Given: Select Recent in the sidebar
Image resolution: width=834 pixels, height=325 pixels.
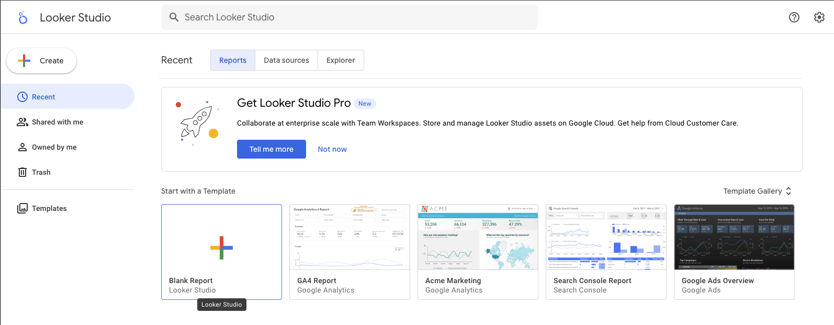Looking at the screenshot, I should click(67, 96).
